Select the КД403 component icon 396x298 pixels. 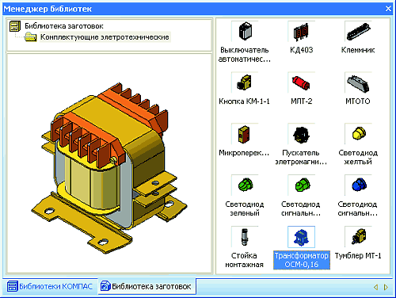301,32
